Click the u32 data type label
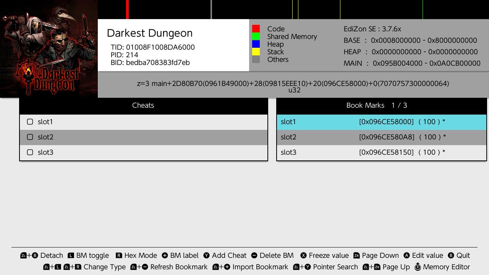 295,91
